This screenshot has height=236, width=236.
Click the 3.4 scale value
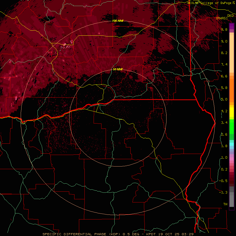tap(224, 123)
